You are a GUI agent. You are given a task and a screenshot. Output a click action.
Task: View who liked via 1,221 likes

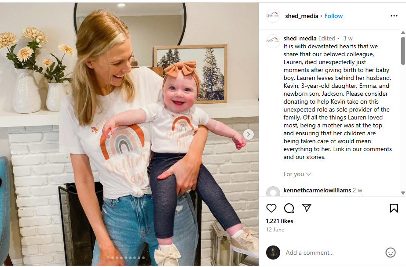279,221
